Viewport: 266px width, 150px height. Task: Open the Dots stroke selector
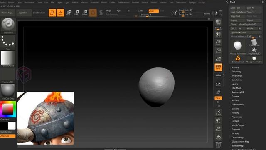coord(8,42)
